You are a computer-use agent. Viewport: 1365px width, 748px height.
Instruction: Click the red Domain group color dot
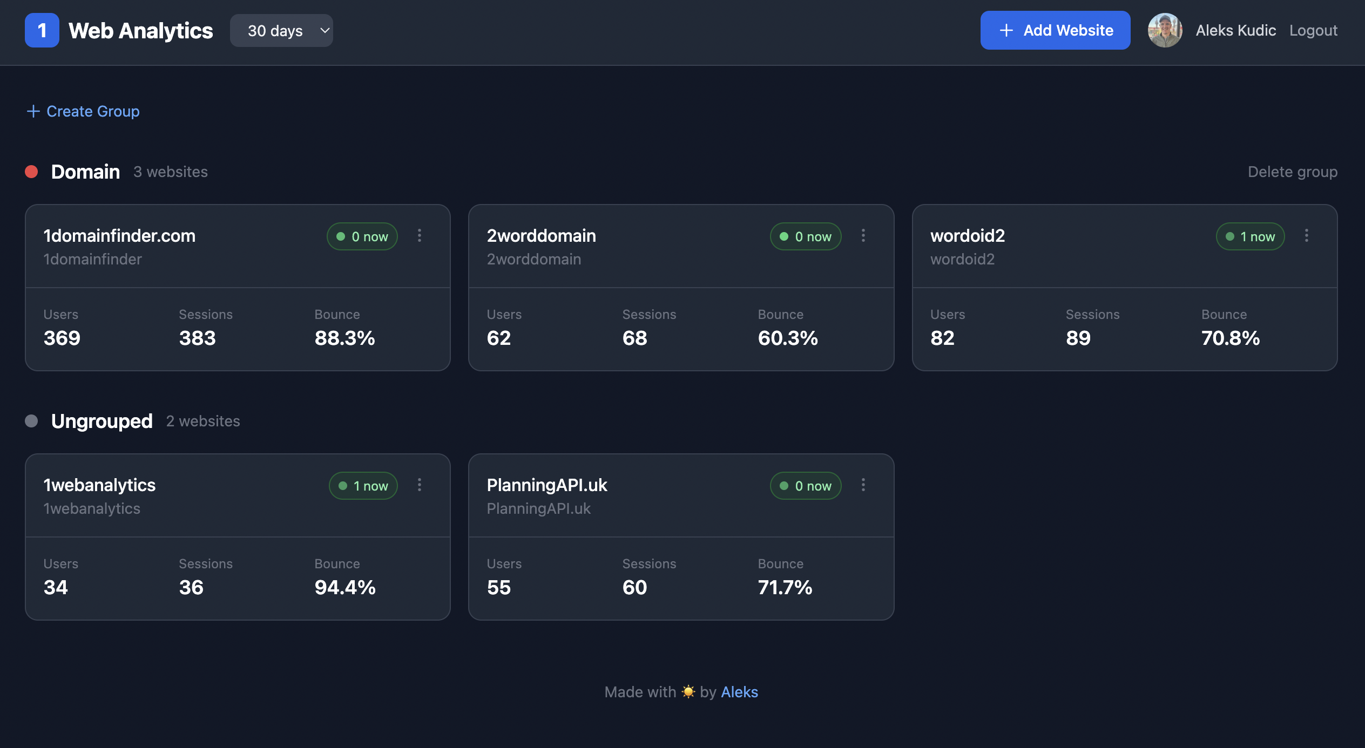(x=32, y=172)
